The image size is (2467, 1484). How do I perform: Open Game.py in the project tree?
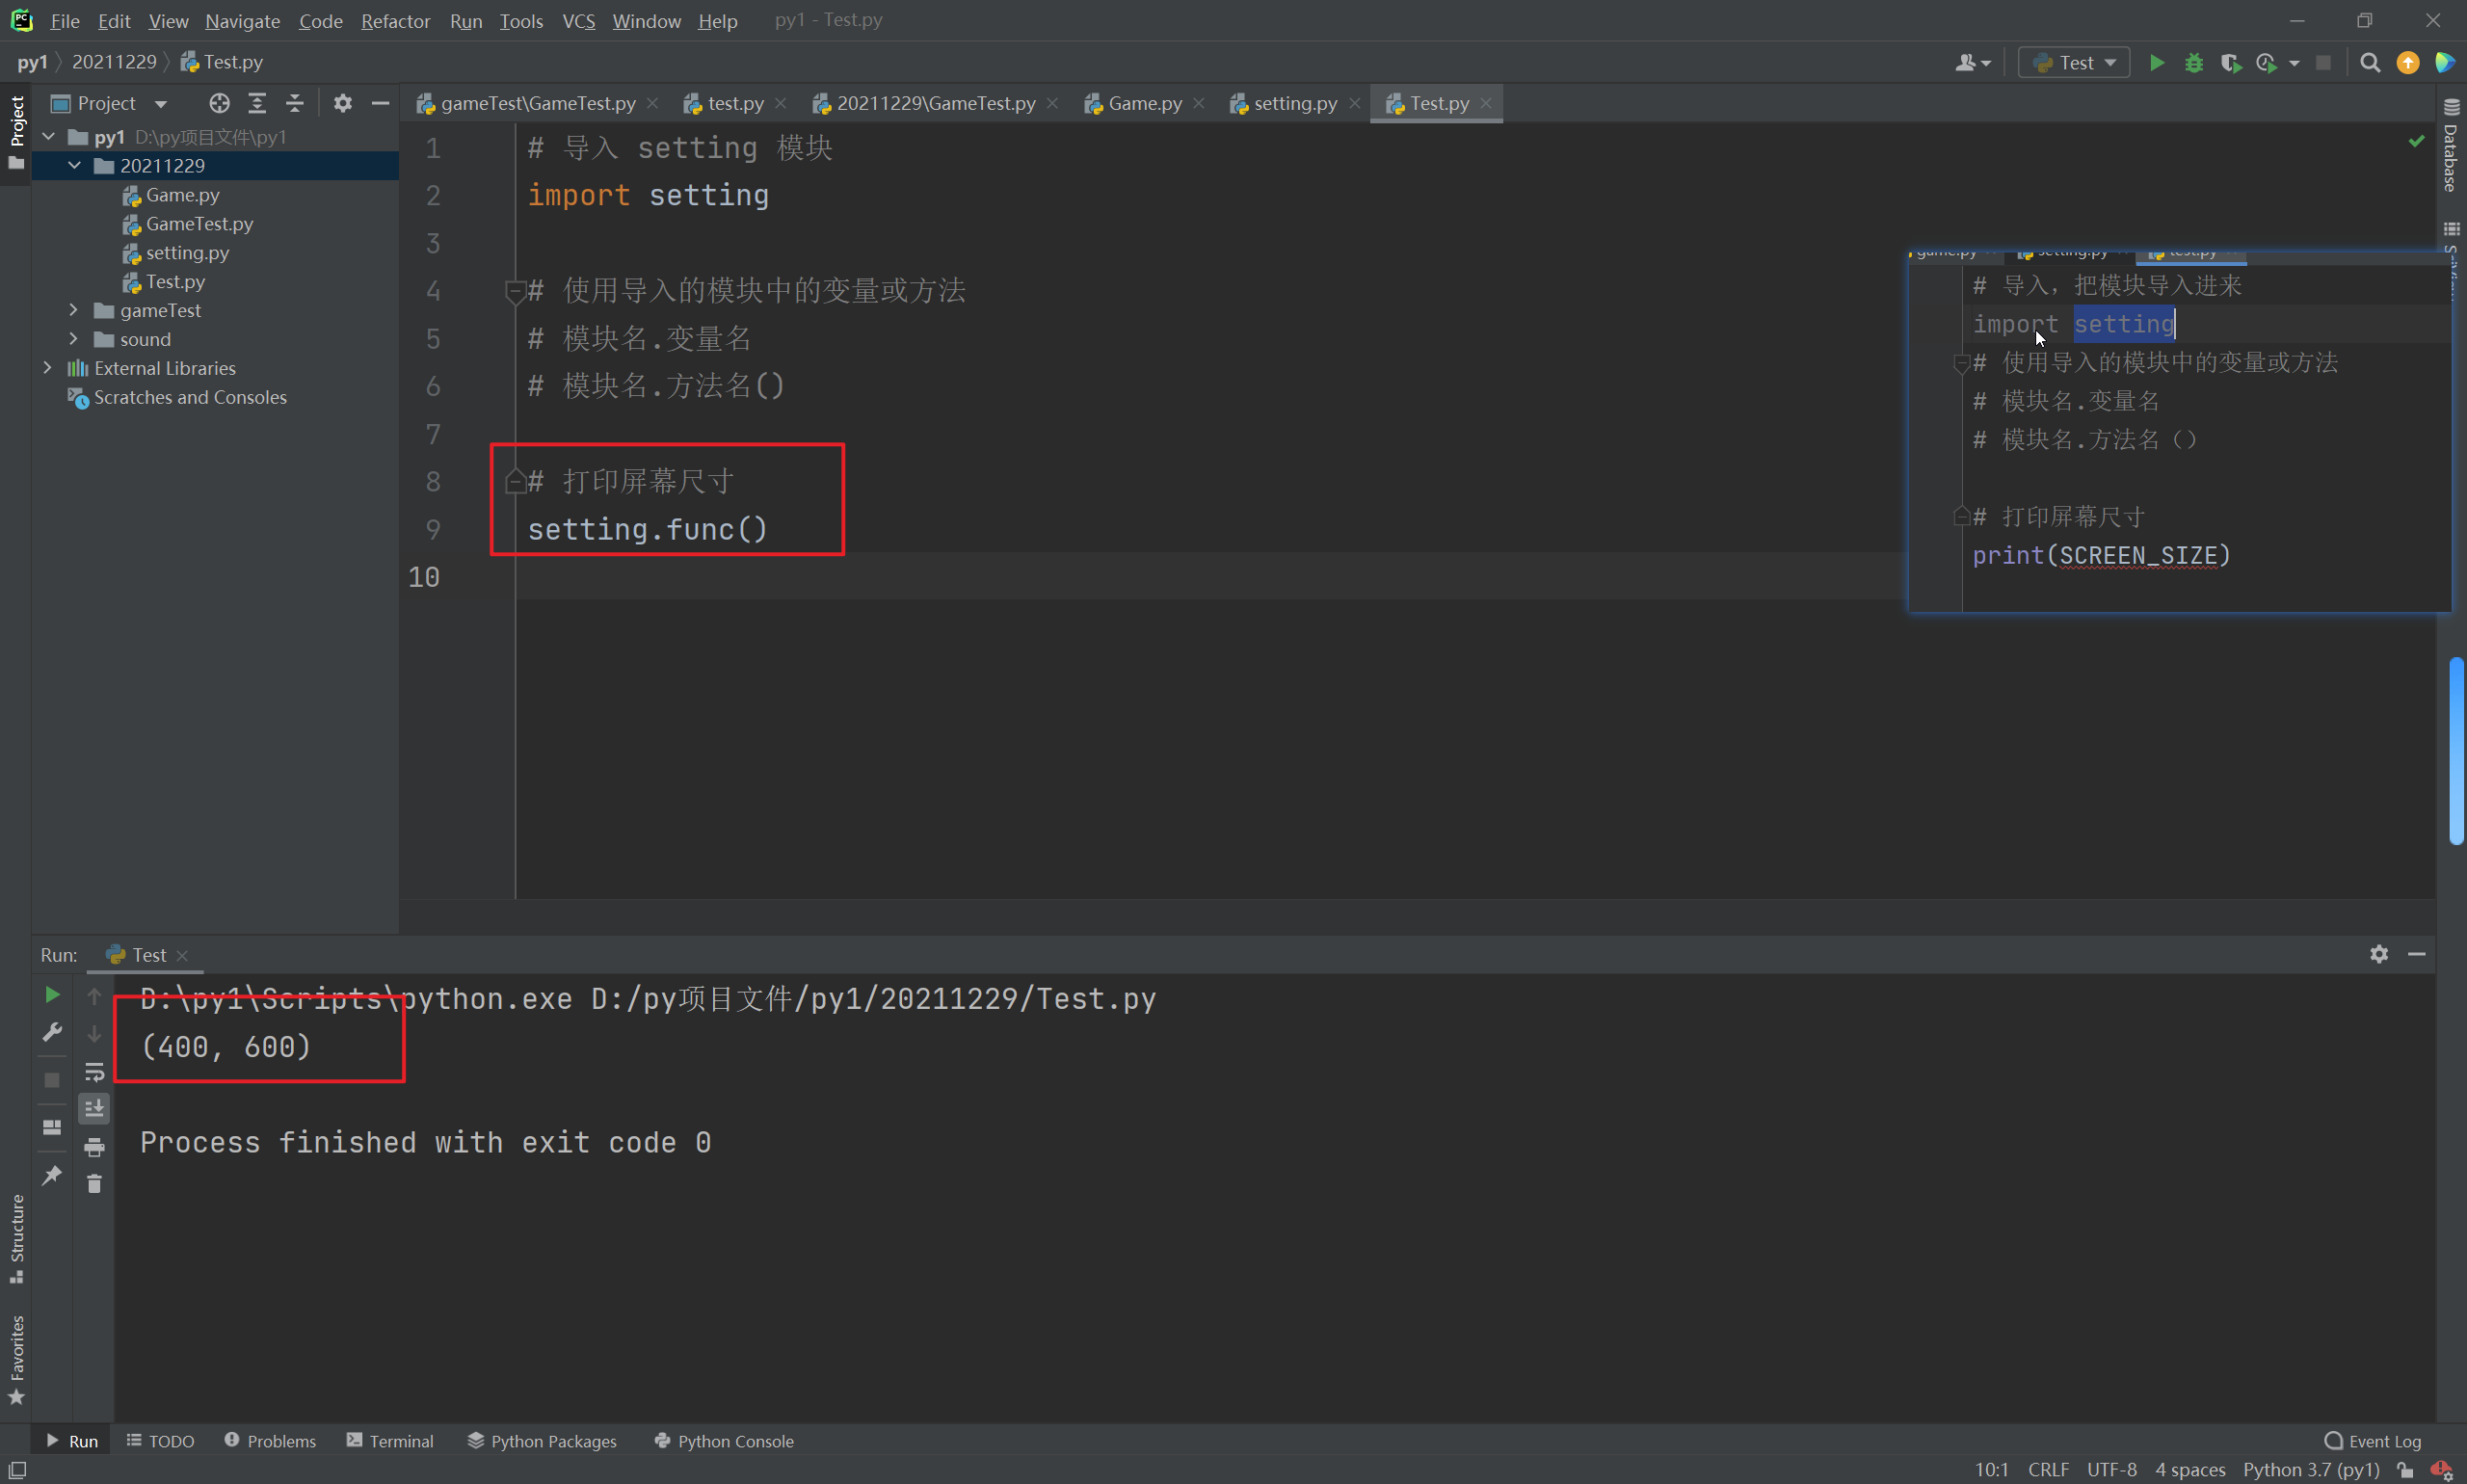point(182,195)
